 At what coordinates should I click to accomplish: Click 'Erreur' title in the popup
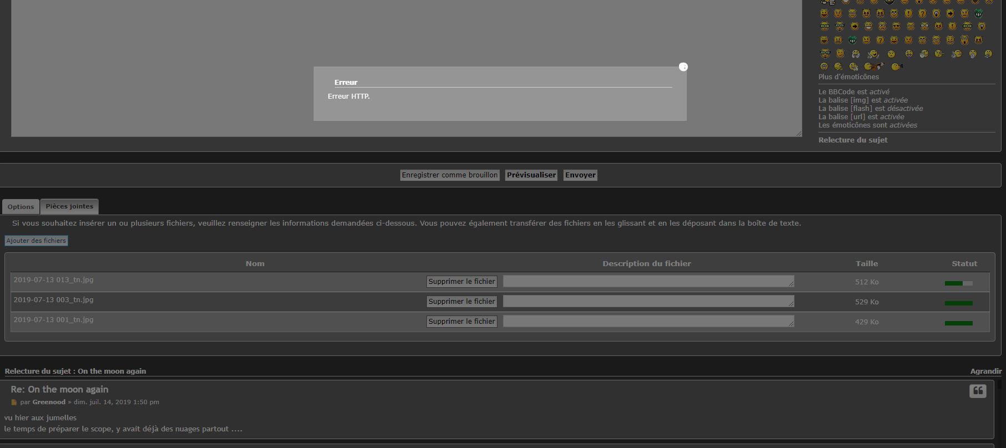click(x=346, y=83)
